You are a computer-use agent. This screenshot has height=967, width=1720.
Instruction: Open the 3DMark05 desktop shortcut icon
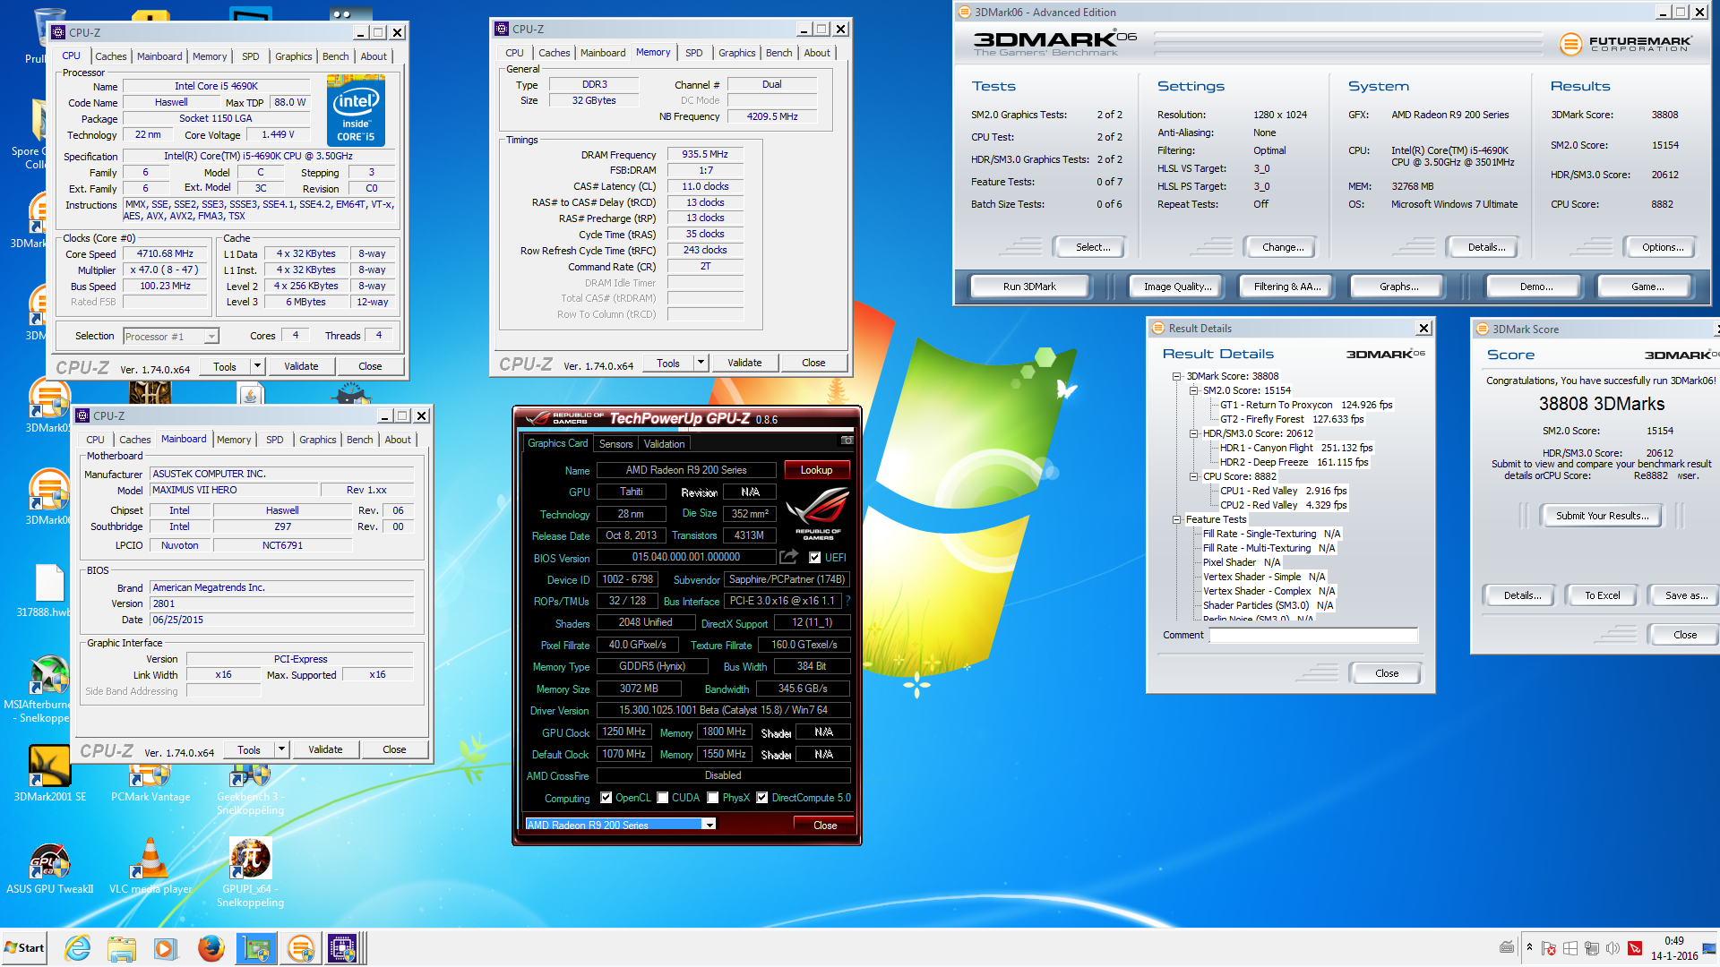(48, 403)
